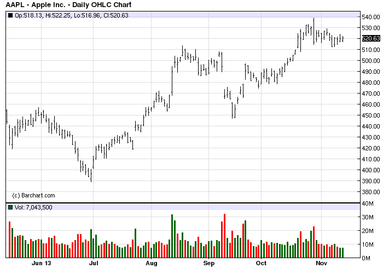383x280 pixels.
Task: Click the 20M volume axis label
Action: 368,231
